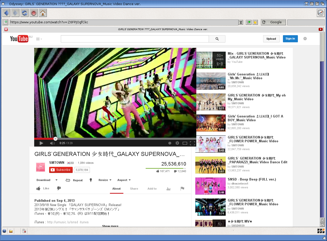Click the SMTOWN channel avatar
The image size is (327, 241).
tap(41, 167)
